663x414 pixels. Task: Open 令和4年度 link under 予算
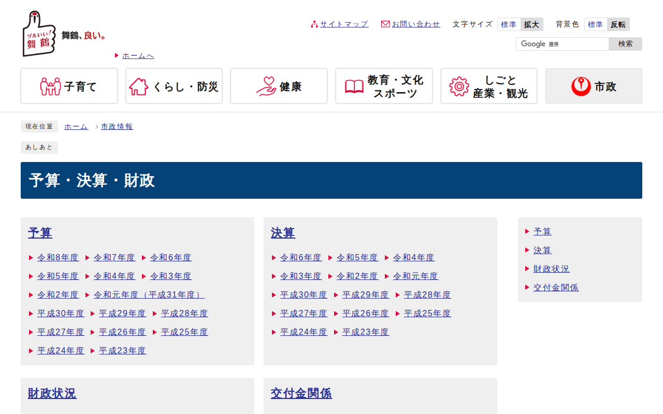pos(114,276)
